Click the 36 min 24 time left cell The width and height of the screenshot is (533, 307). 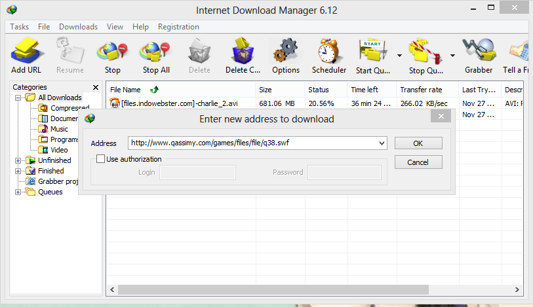[x=371, y=103]
